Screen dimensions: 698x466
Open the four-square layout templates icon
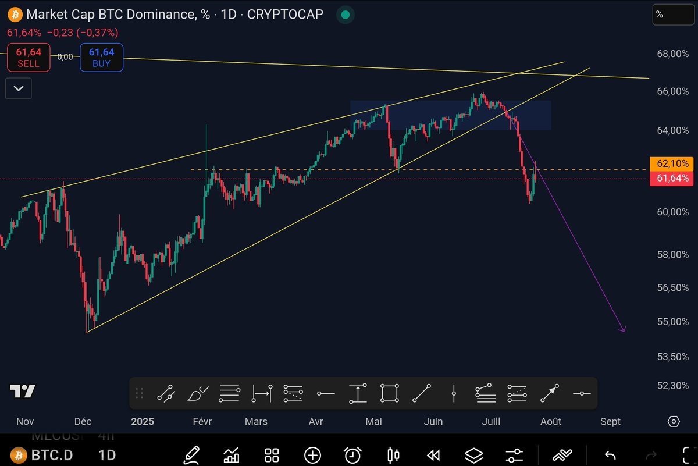[272, 455]
